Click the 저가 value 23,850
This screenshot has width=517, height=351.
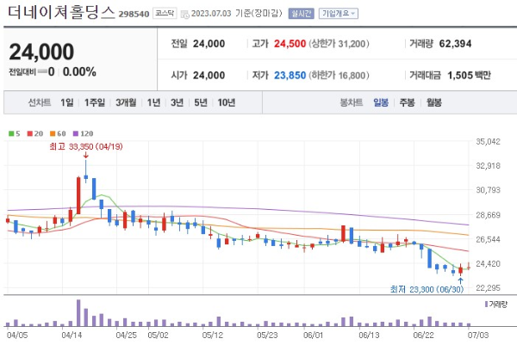tap(290, 76)
